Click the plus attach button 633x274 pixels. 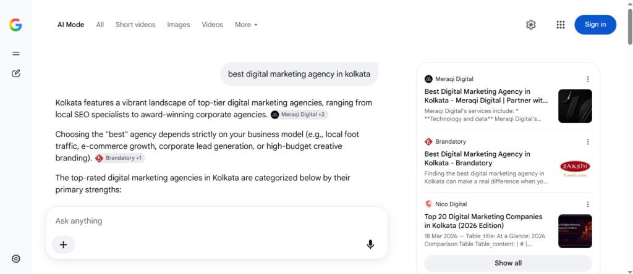tap(64, 244)
